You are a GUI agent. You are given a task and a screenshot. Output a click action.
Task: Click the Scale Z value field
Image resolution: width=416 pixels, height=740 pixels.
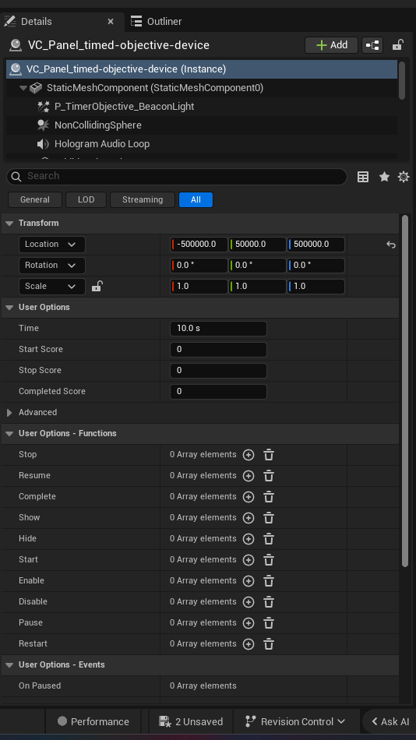316,287
